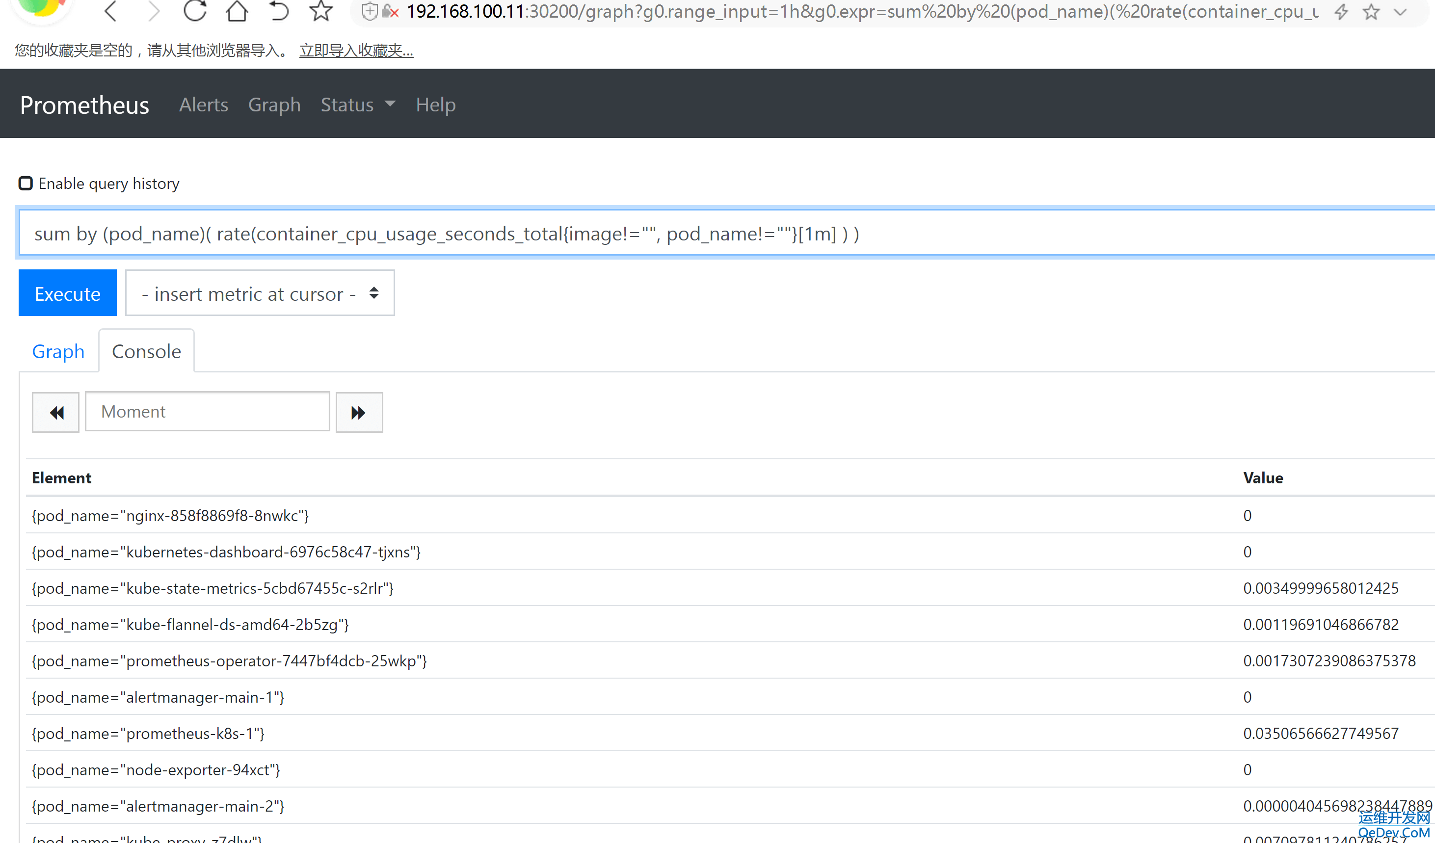Viewport: 1435px width, 843px height.
Task: Open the Prometheus home brand link
Action: (x=84, y=105)
